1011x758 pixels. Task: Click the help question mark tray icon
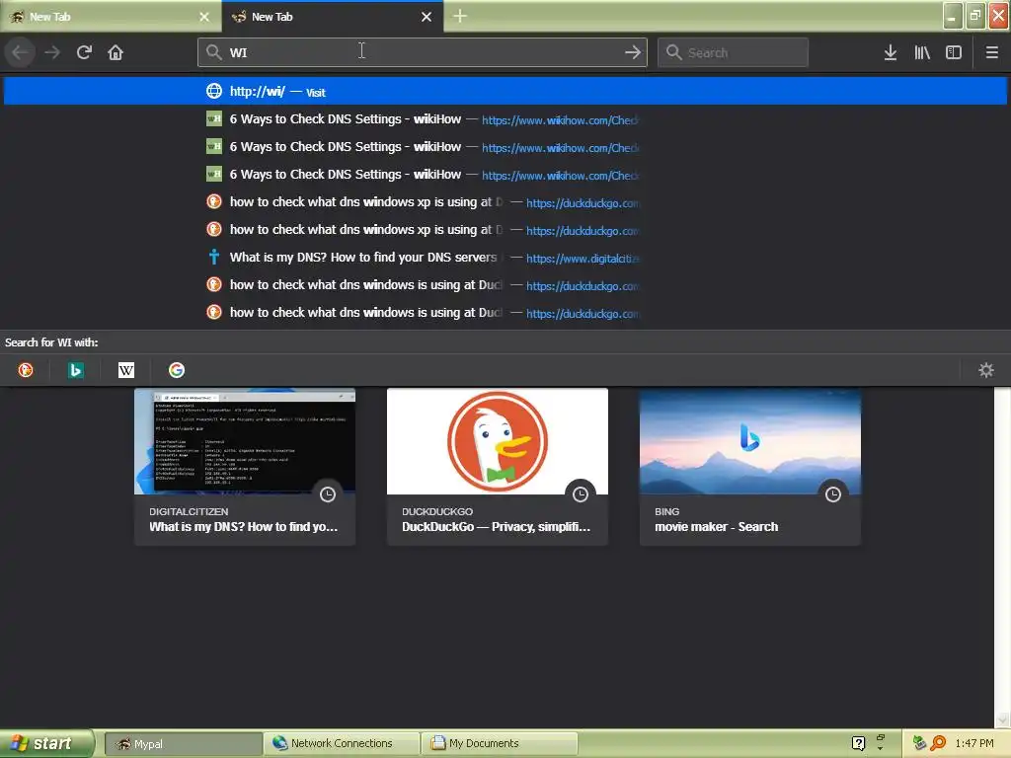858,743
